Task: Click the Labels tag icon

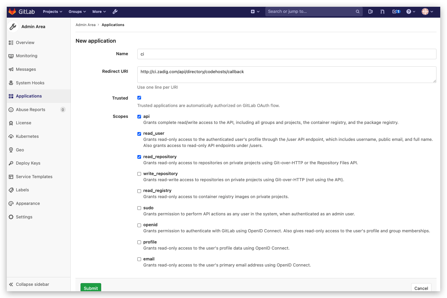Action: [x=11, y=190]
